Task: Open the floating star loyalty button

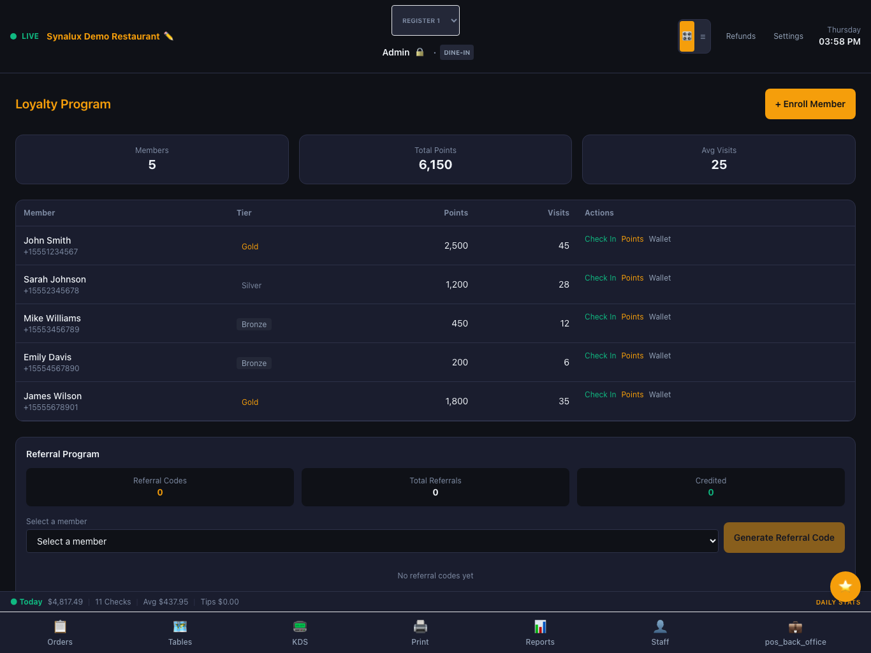Action: pos(845,586)
